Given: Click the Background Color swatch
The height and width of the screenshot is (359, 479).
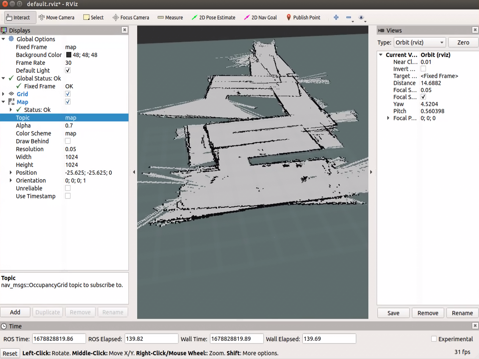Looking at the screenshot, I should coord(69,55).
